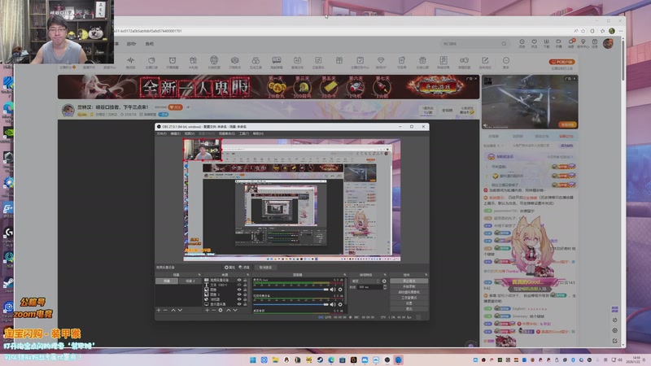Mute the video capture device audio speaker icon
This screenshot has width=651, height=366.
click(333, 304)
